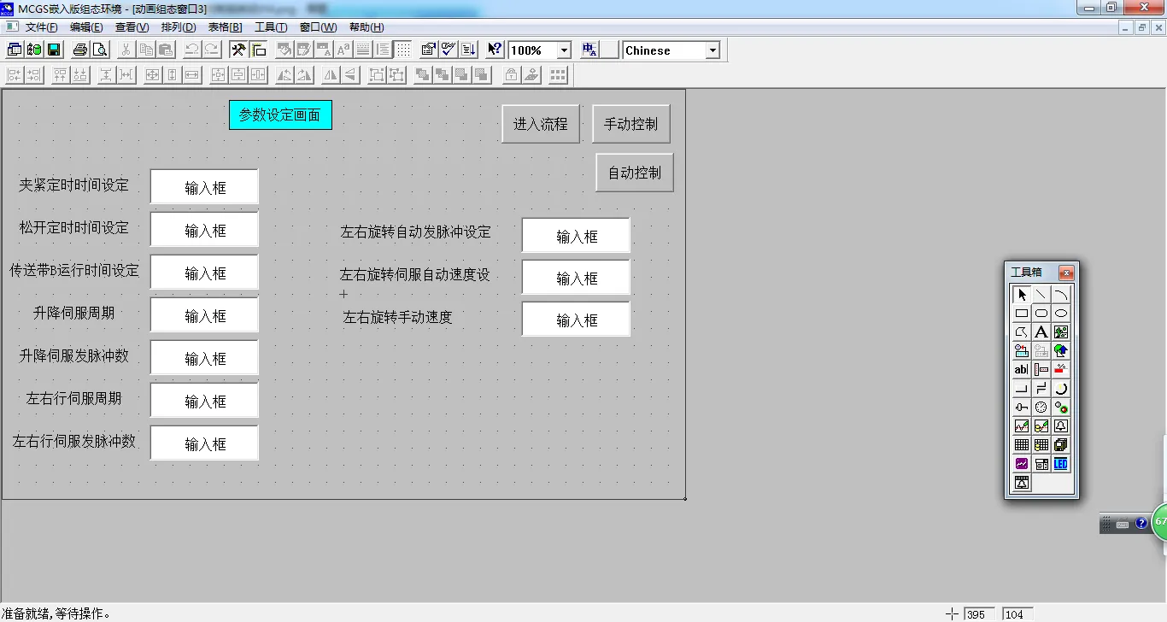Select the 标签 text (A) tool in the toolbox
The height and width of the screenshot is (622, 1167).
coord(1041,332)
